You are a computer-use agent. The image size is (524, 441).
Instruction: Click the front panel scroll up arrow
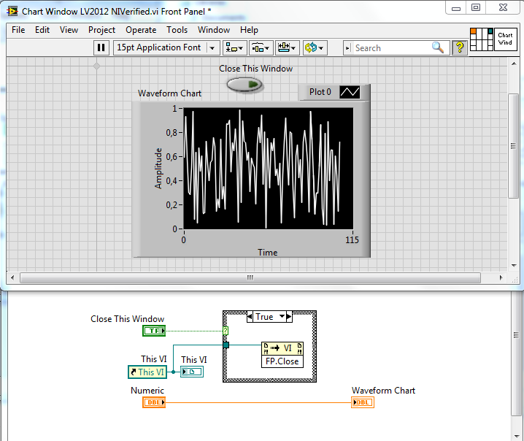pos(514,64)
